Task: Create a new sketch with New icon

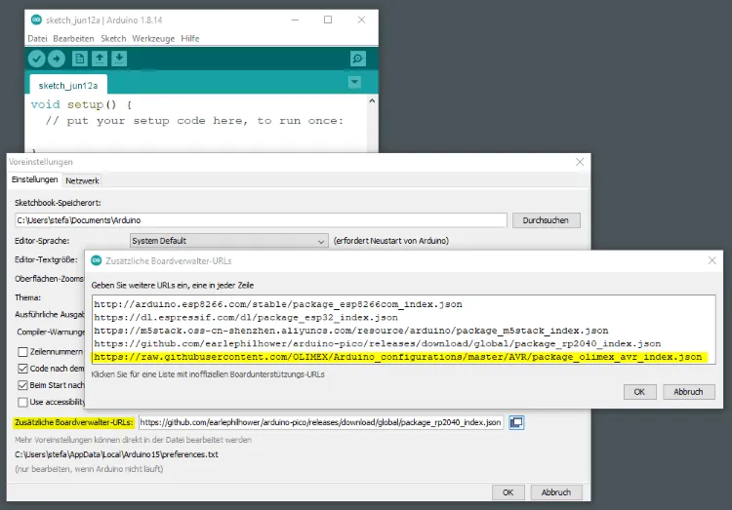Action: (80, 59)
